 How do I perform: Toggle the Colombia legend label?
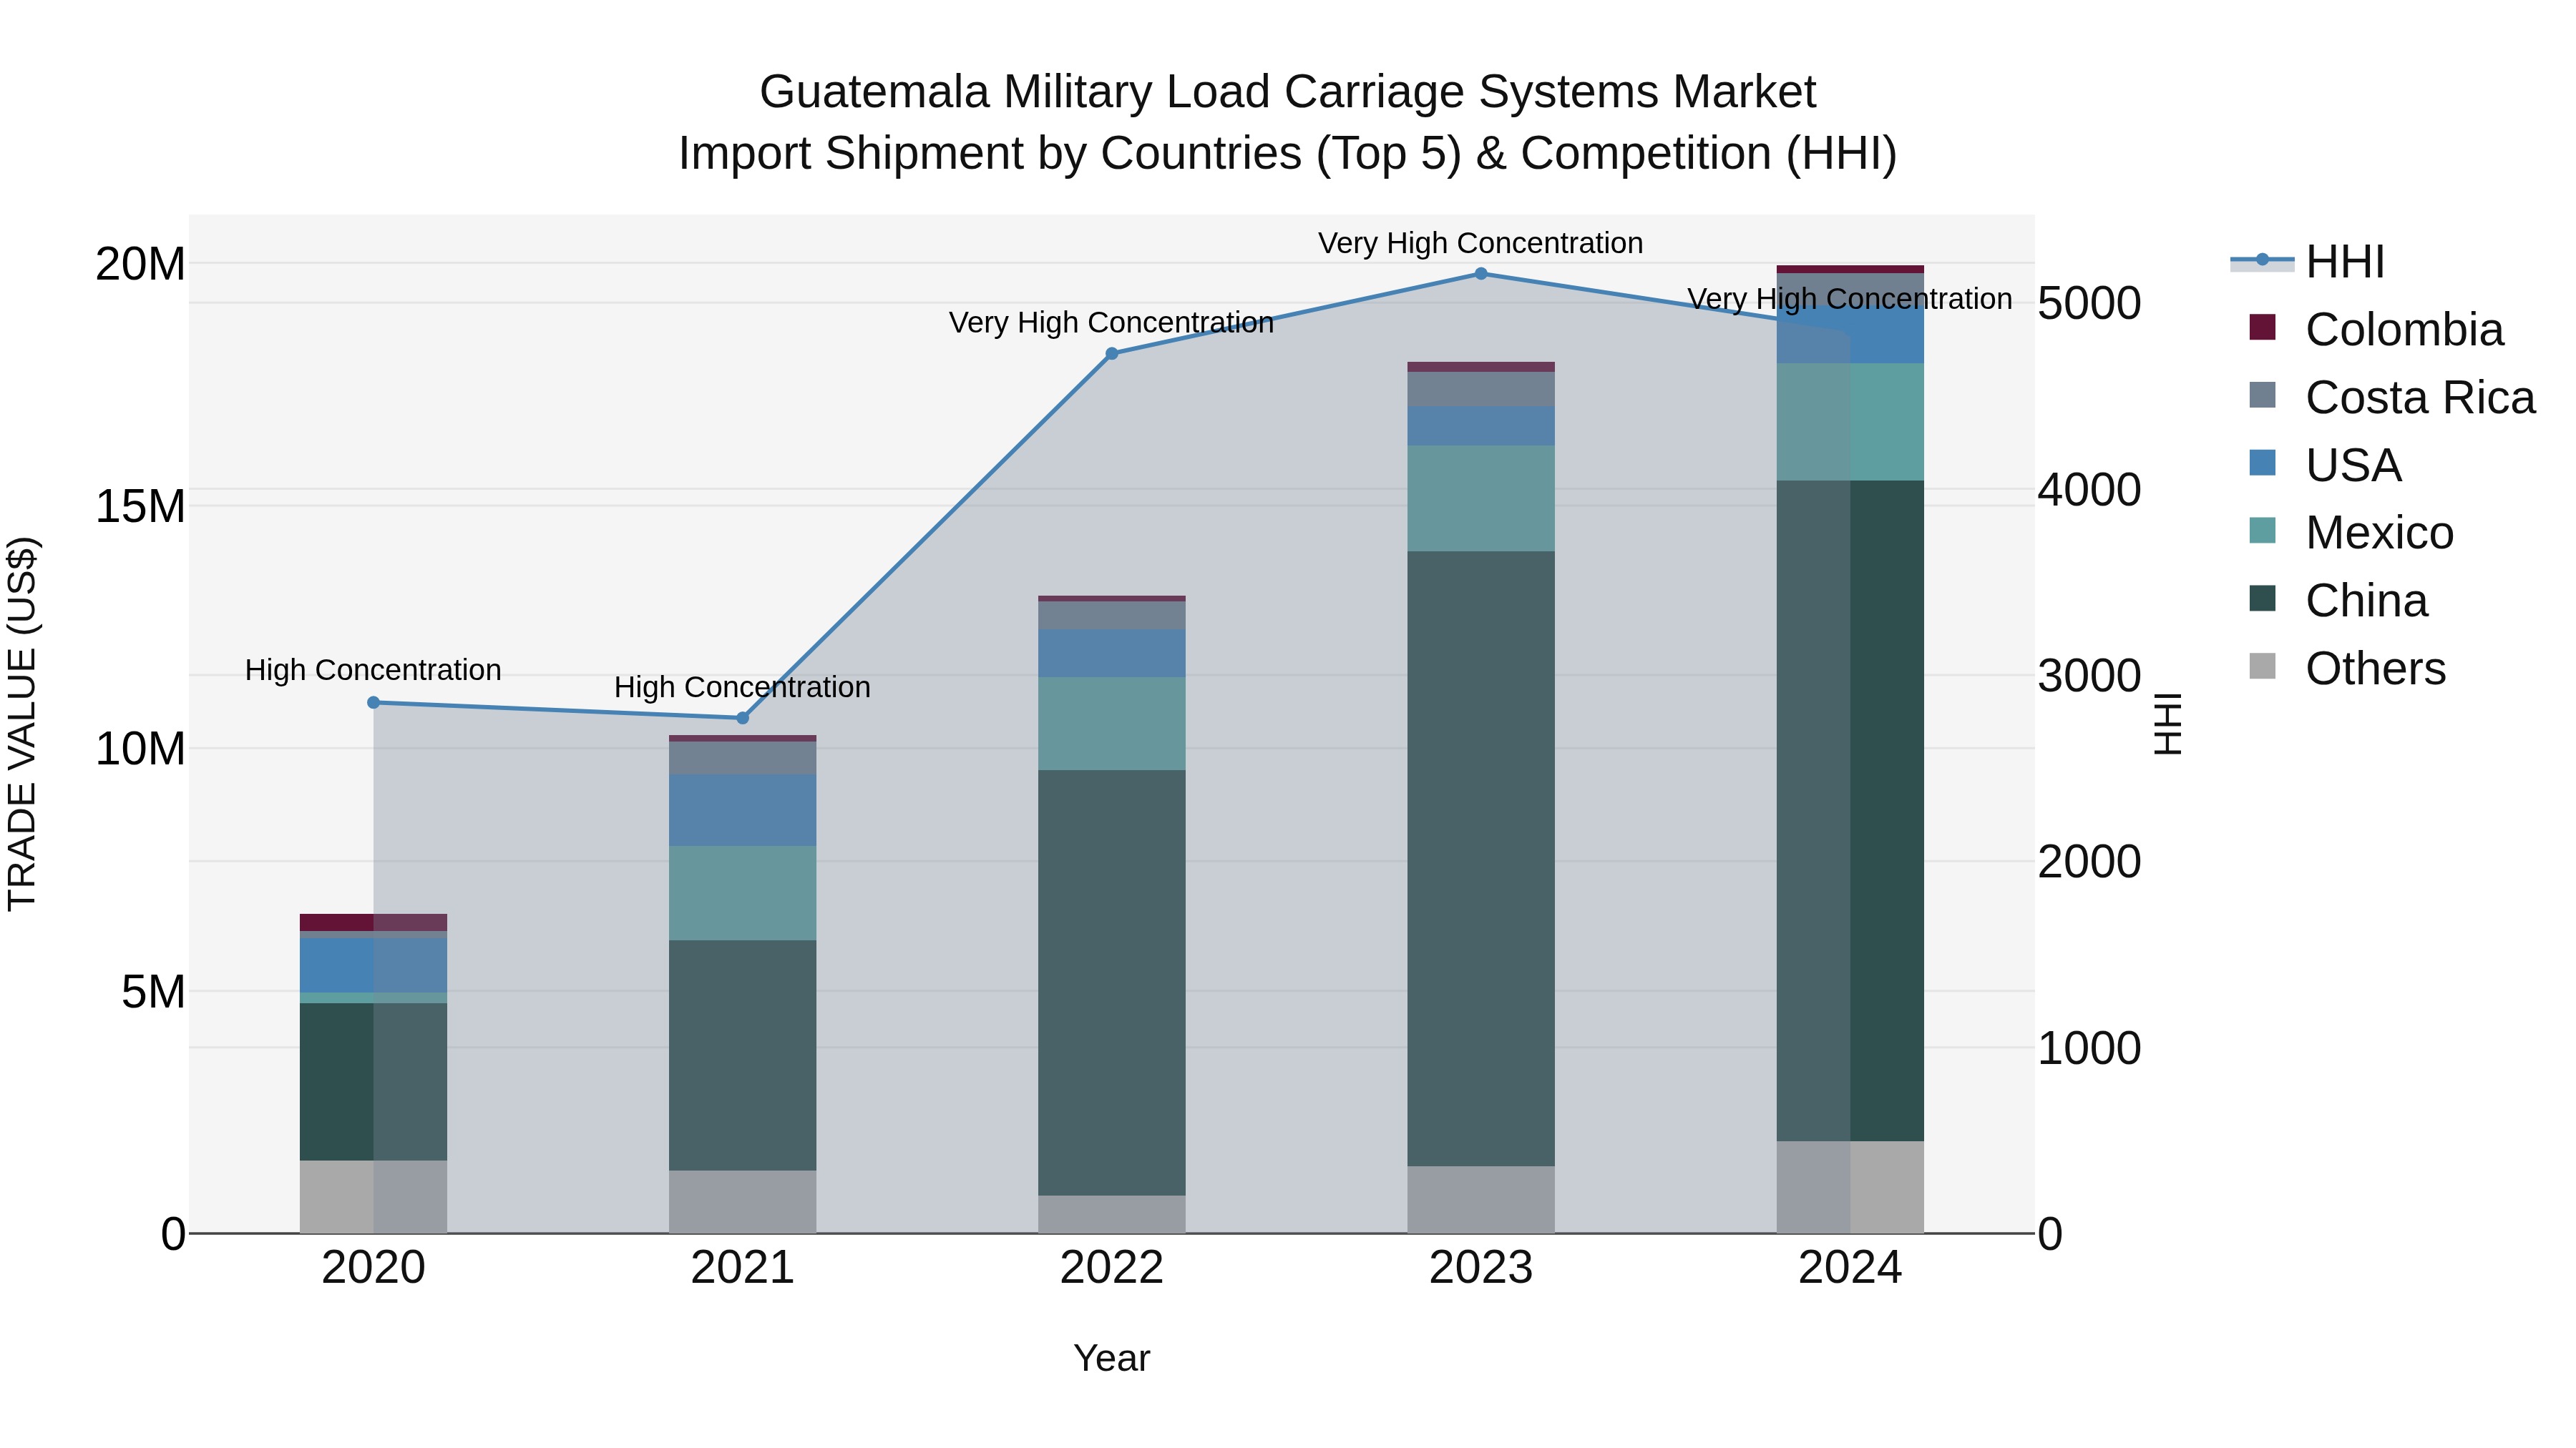(2404, 330)
